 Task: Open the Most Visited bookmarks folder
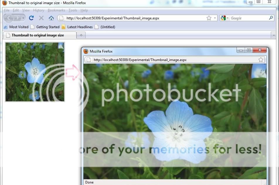[x=16, y=27]
